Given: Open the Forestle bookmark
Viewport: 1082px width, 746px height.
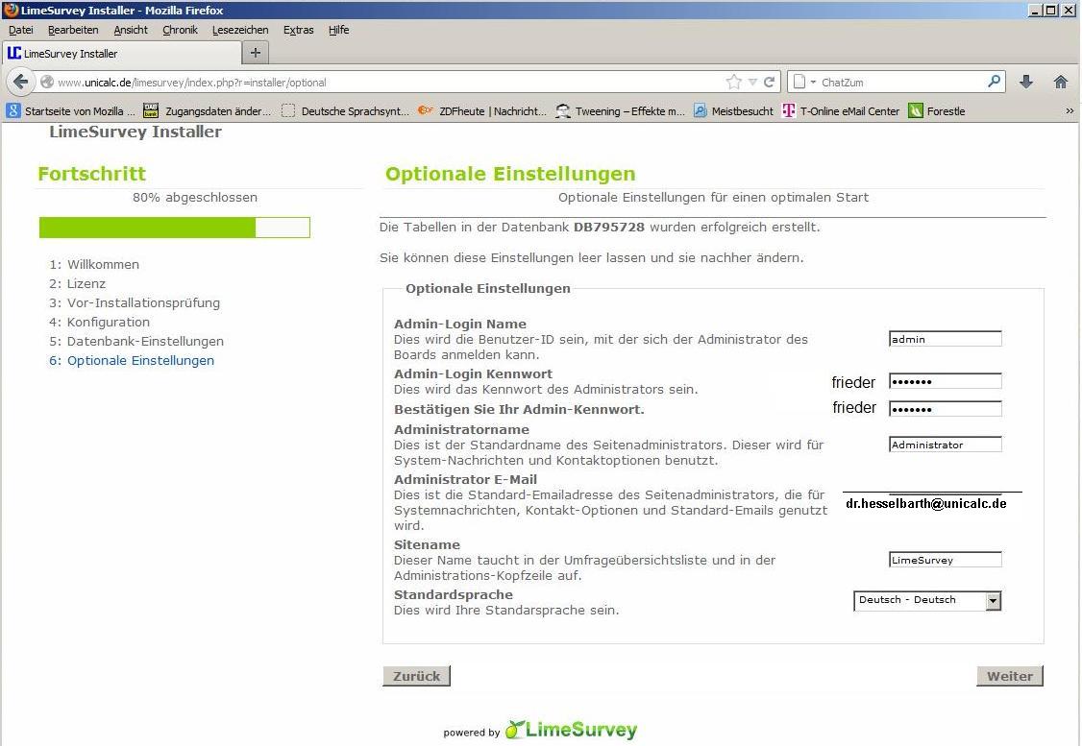Looking at the screenshot, I should point(937,111).
